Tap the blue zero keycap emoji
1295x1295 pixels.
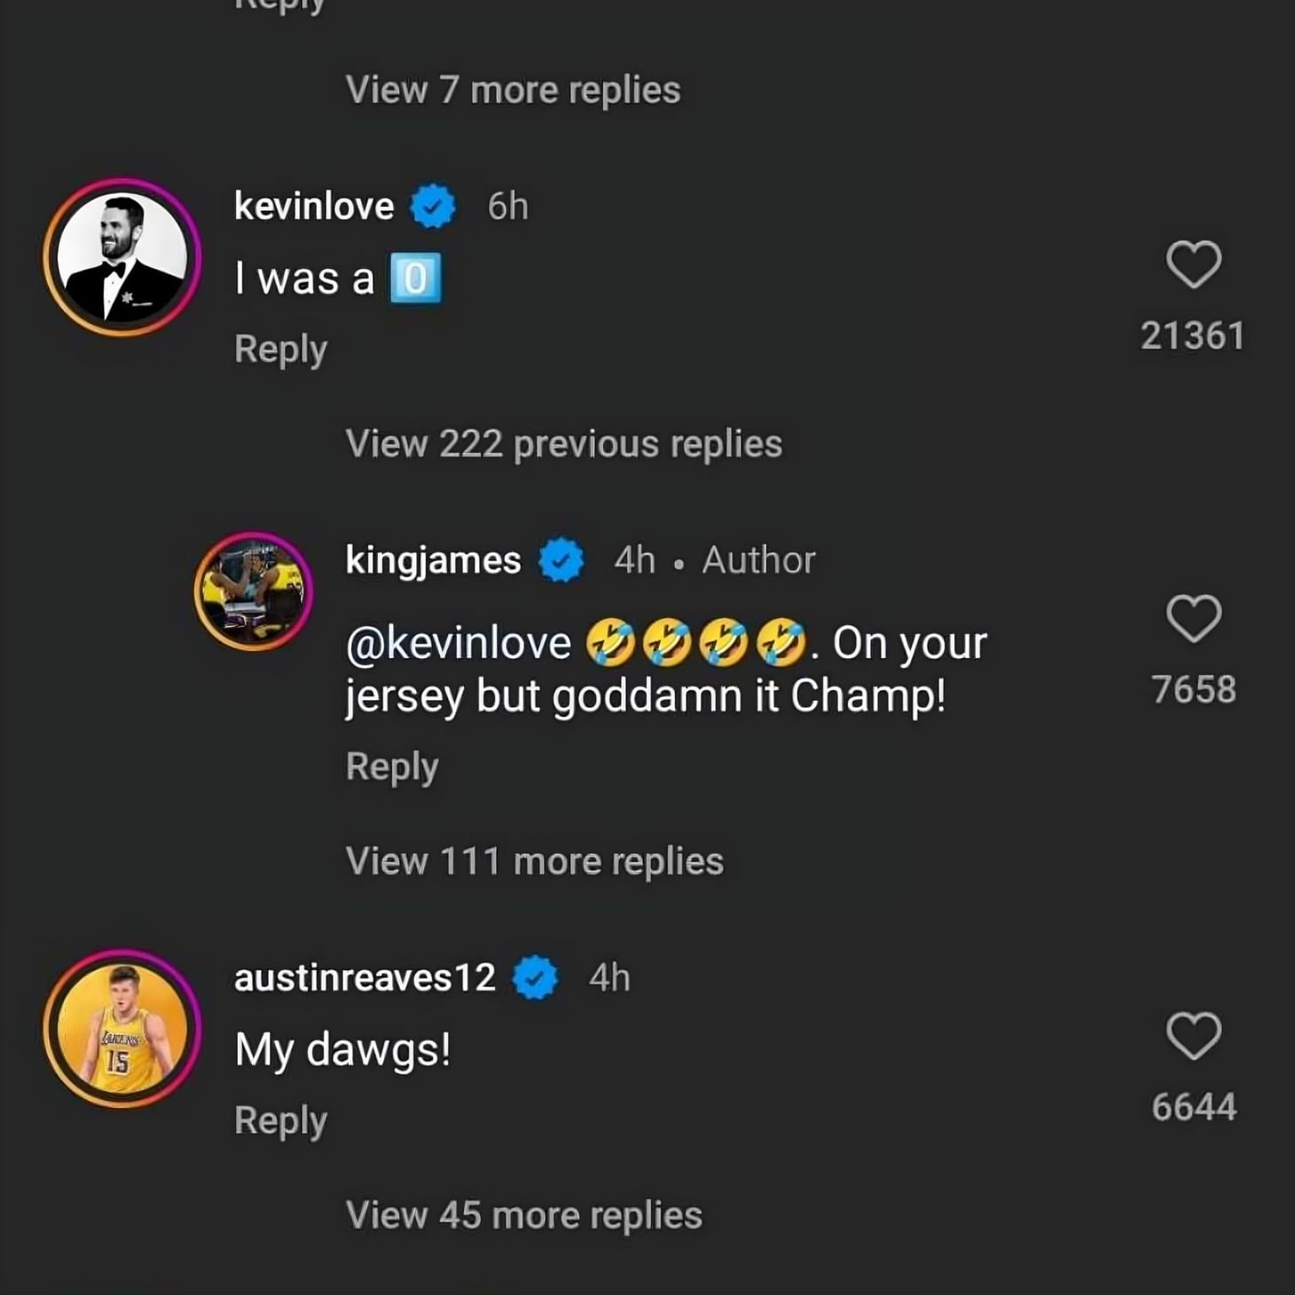tap(417, 279)
